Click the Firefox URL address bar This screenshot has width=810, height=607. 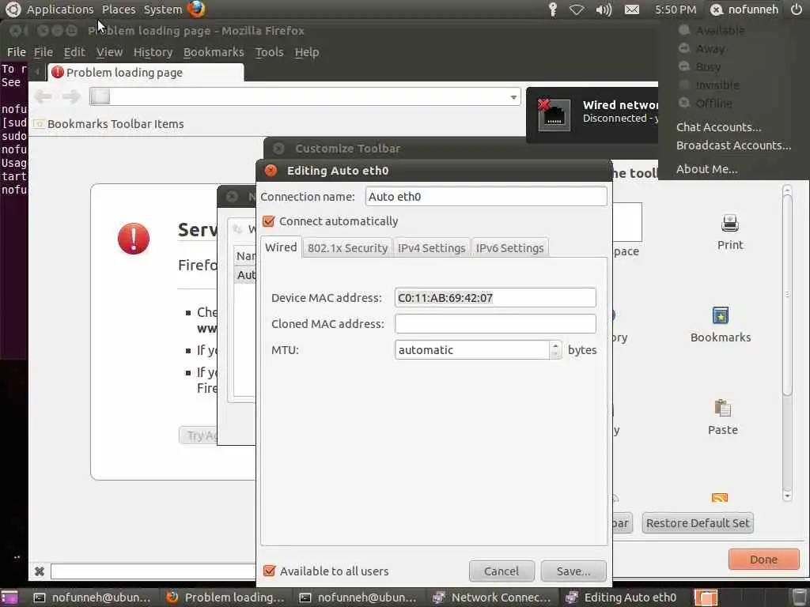(x=305, y=96)
